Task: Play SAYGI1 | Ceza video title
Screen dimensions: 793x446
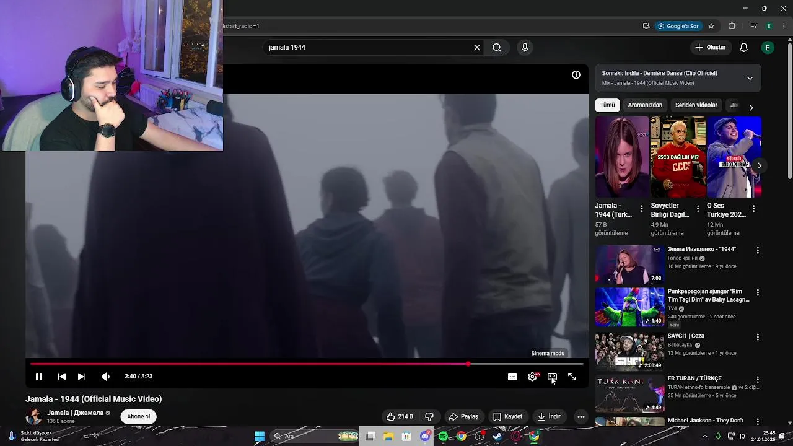Action: pyautogui.click(x=686, y=336)
